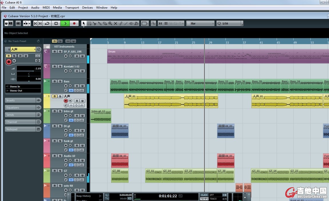
Task: Open the 1/16 quantize dropdown
Action: click(230, 23)
